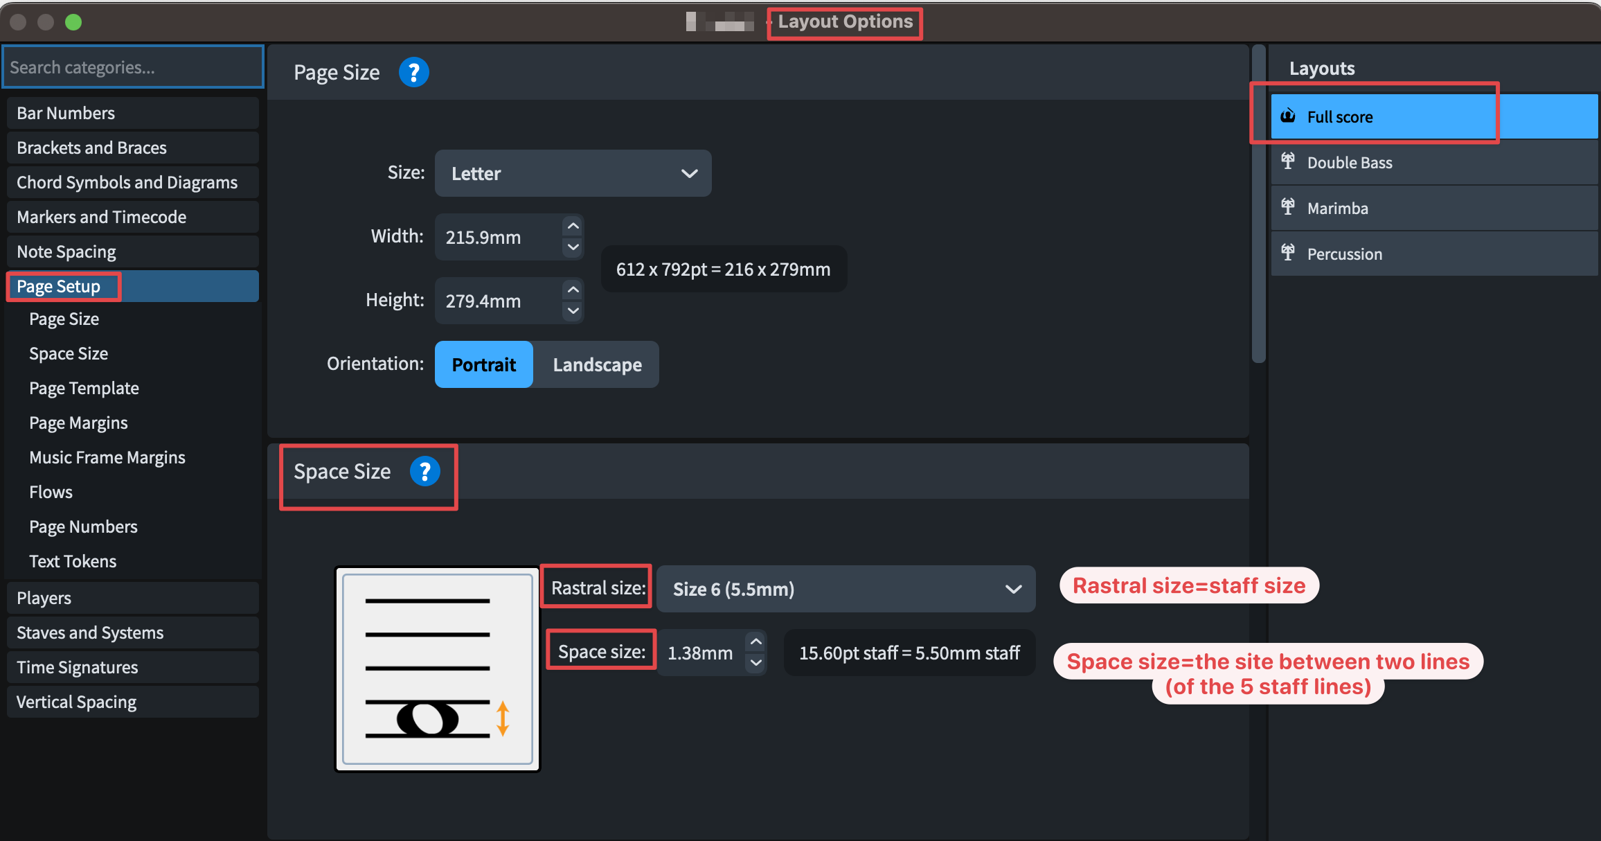Click the Search categories field
The image size is (1601, 841).
click(133, 67)
